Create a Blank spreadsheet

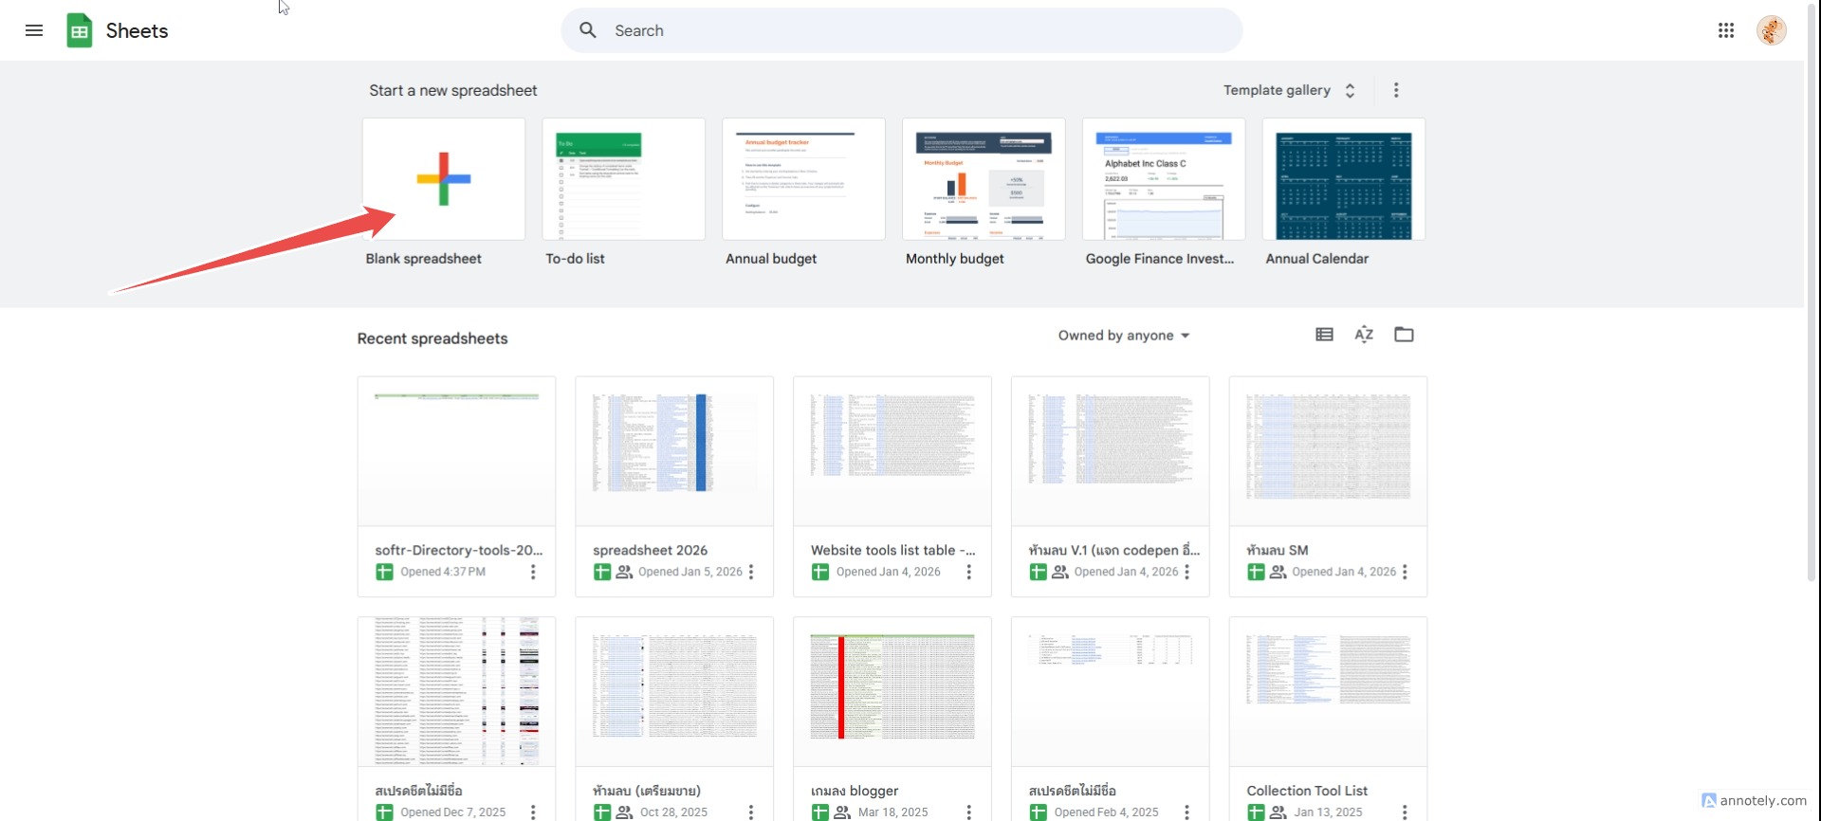pyautogui.click(x=443, y=179)
